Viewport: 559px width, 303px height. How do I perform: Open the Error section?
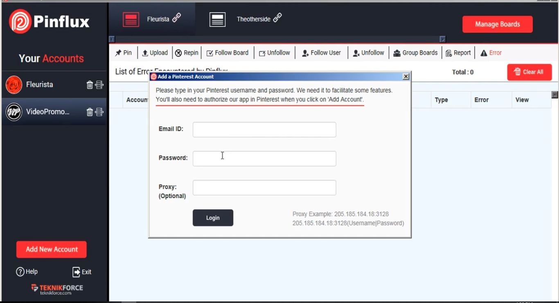(x=491, y=53)
